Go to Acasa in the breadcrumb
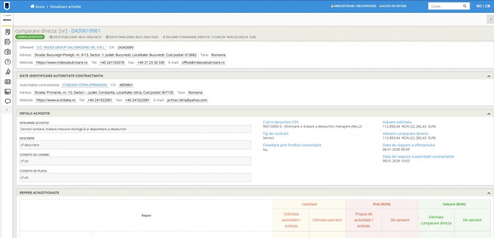 coord(54,6)
